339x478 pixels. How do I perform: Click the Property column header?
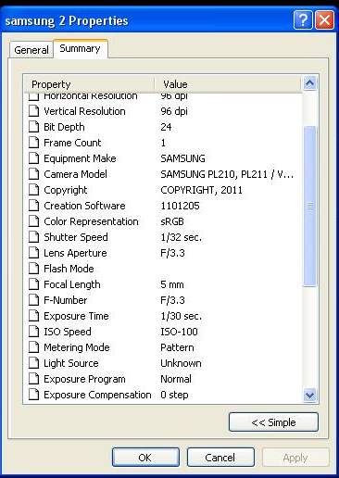[89, 84]
